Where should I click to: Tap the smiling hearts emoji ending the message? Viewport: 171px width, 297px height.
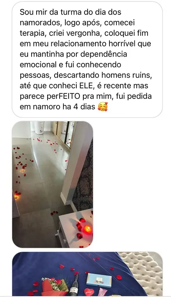tap(103, 107)
